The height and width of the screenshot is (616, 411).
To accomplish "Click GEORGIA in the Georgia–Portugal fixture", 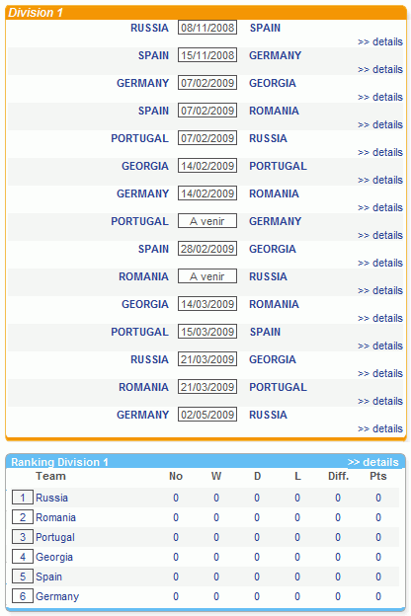I will (145, 166).
